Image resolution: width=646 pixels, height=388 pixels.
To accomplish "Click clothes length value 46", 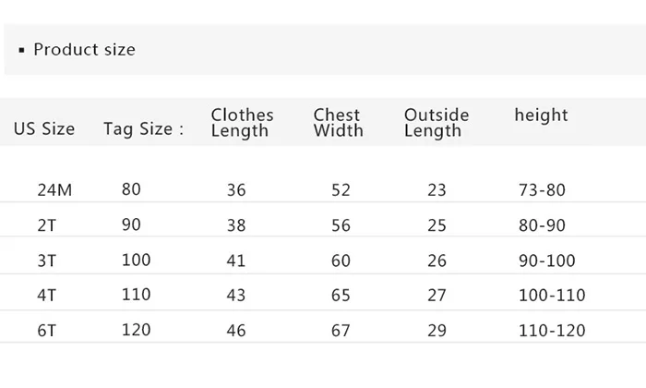I will coord(236,331).
